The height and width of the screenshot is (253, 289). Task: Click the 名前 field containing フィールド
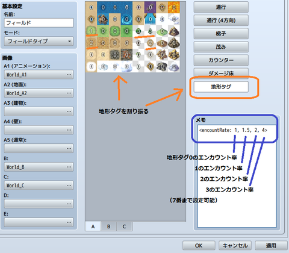(39, 23)
